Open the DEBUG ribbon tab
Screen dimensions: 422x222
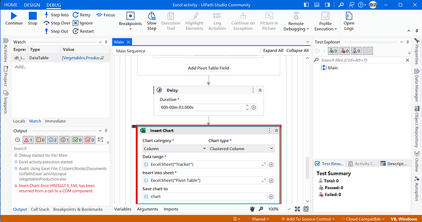(54, 5)
